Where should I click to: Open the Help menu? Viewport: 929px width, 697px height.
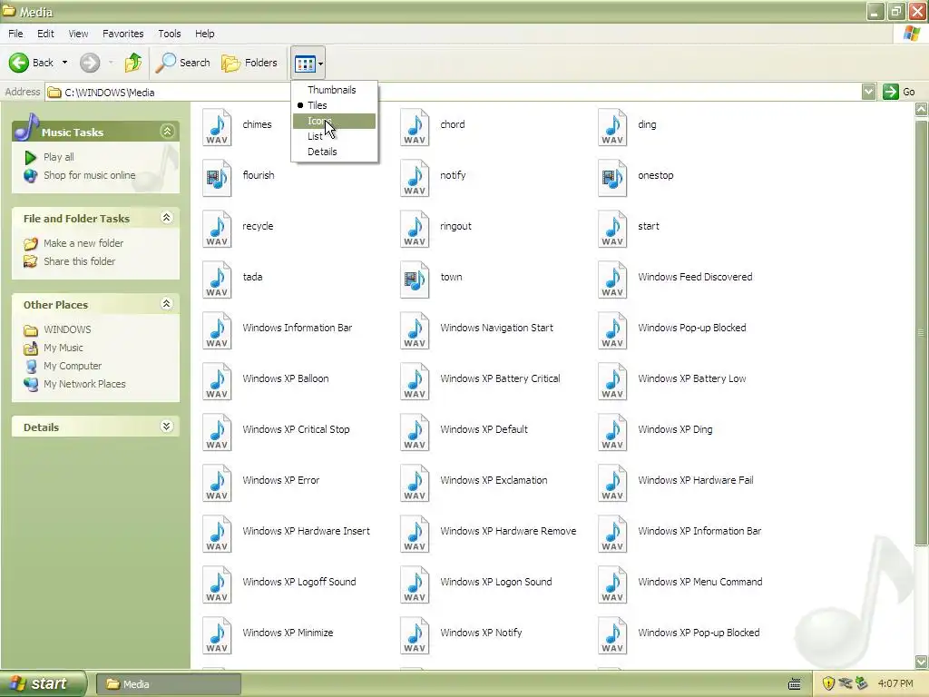tap(205, 34)
